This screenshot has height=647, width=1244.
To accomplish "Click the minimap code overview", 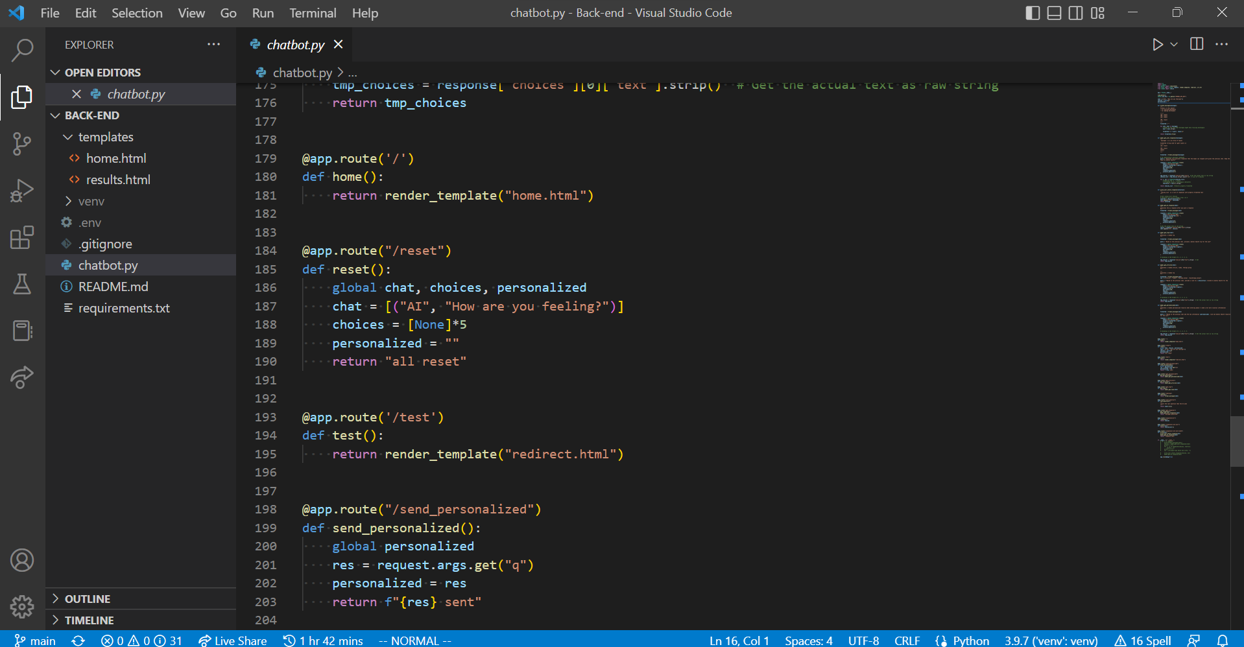I will click(x=1193, y=271).
